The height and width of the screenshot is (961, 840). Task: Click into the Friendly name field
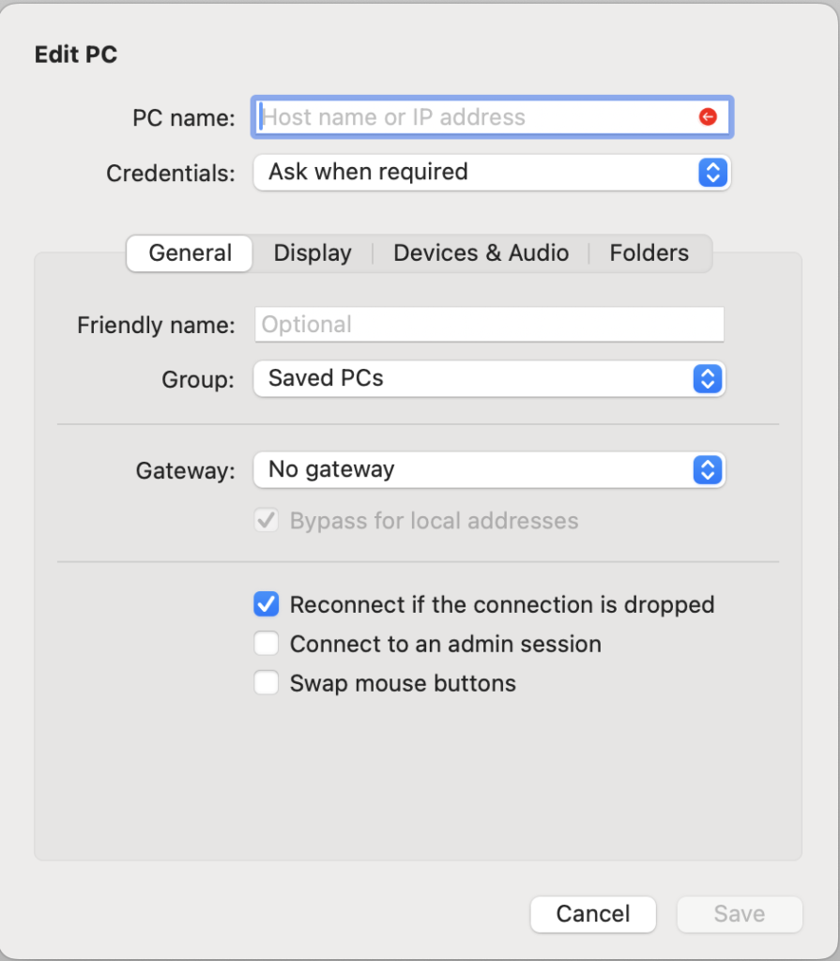489,324
